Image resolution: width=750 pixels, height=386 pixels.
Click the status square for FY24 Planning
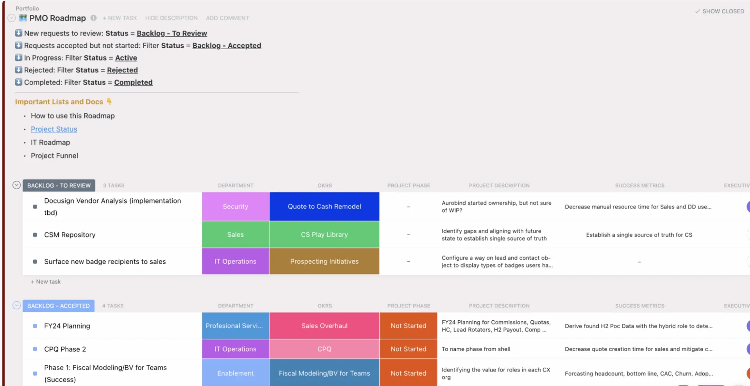click(x=35, y=326)
